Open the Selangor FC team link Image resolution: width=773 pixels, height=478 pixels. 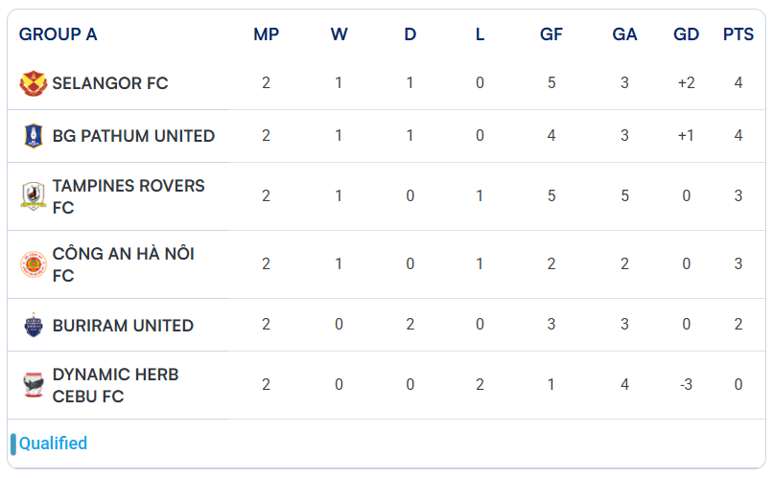110,83
